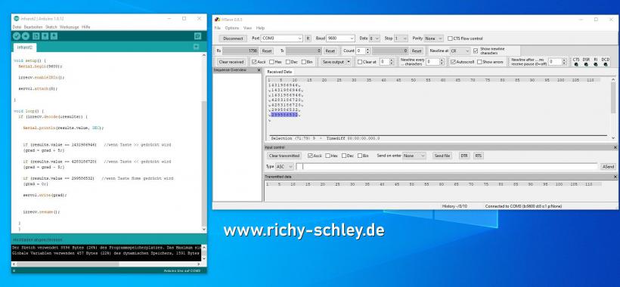This screenshot has width=620, height=287.
Task: Enable the Clear at checkbox
Action: click(360, 62)
